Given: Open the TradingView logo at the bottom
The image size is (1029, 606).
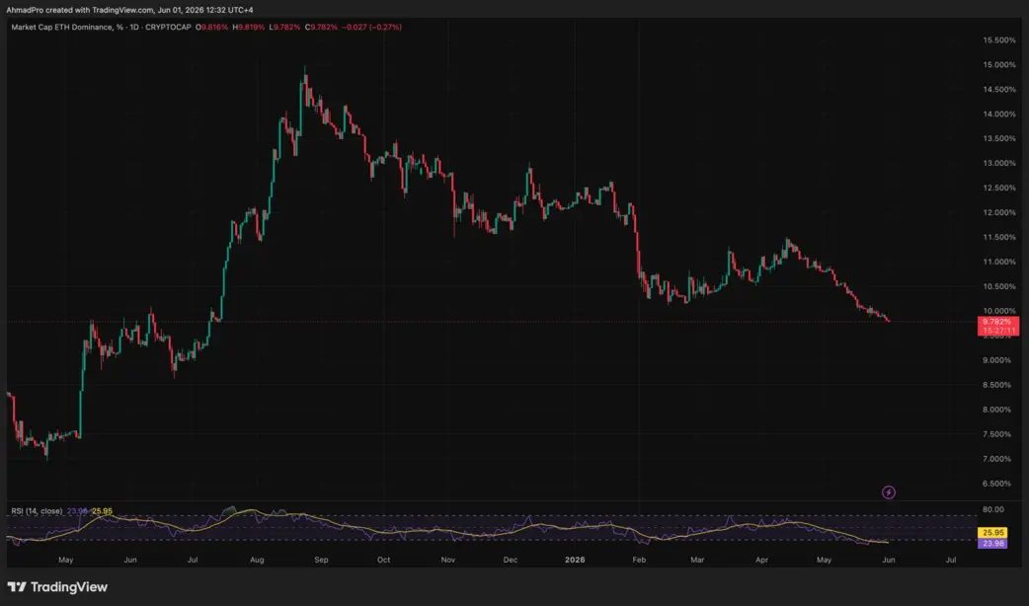Looking at the screenshot, I should pyautogui.click(x=57, y=587).
